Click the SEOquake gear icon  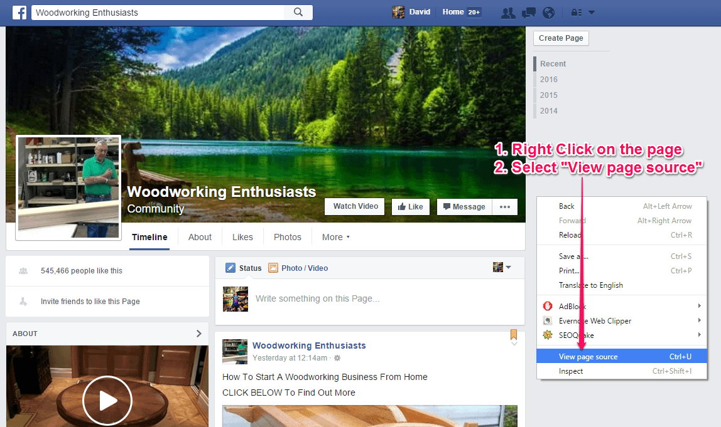point(548,335)
